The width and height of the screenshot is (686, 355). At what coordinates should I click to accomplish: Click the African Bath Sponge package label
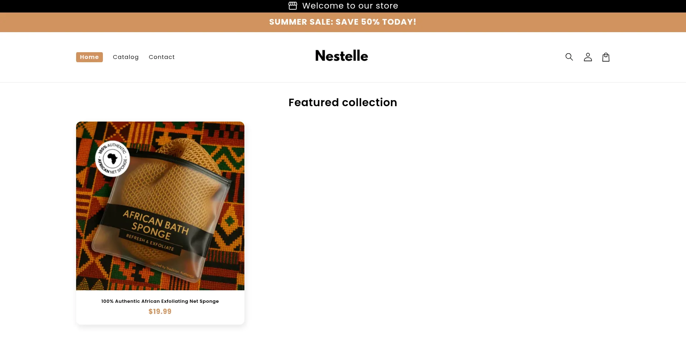coord(155,225)
